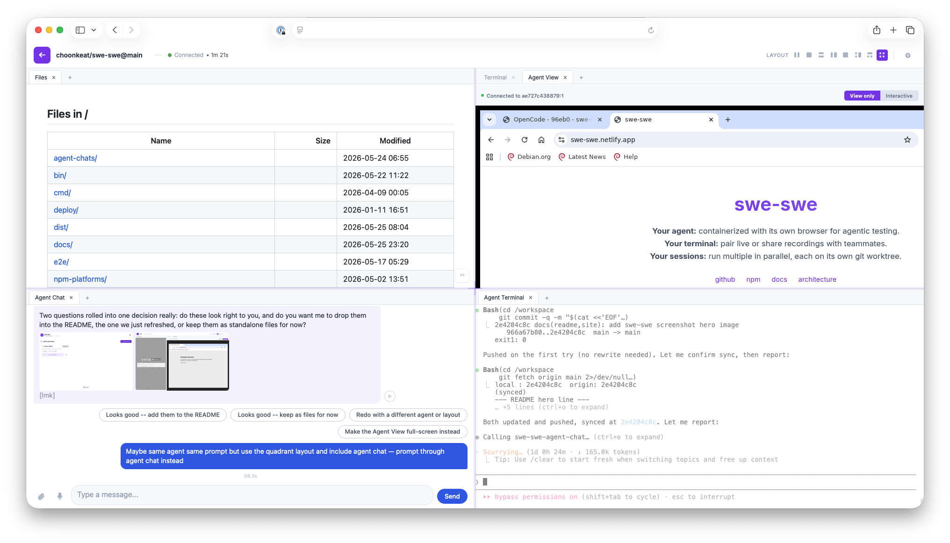Open Latest News bookmark

pos(582,157)
